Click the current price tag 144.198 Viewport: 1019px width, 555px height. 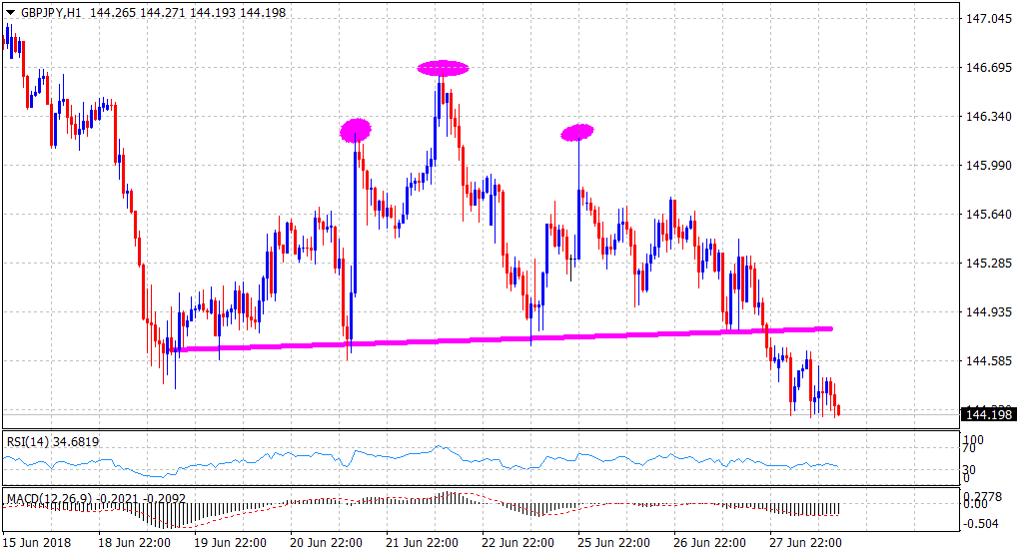[x=986, y=414]
